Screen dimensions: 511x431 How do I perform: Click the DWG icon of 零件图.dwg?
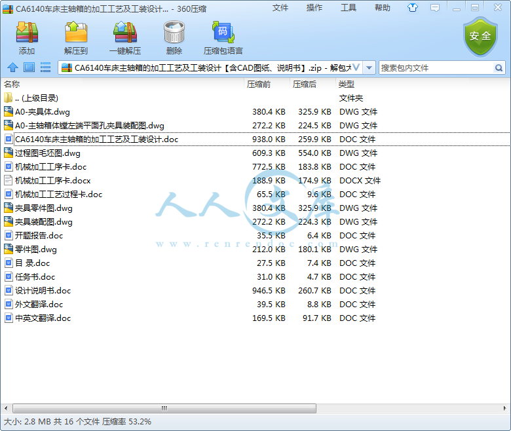(x=9, y=249)
